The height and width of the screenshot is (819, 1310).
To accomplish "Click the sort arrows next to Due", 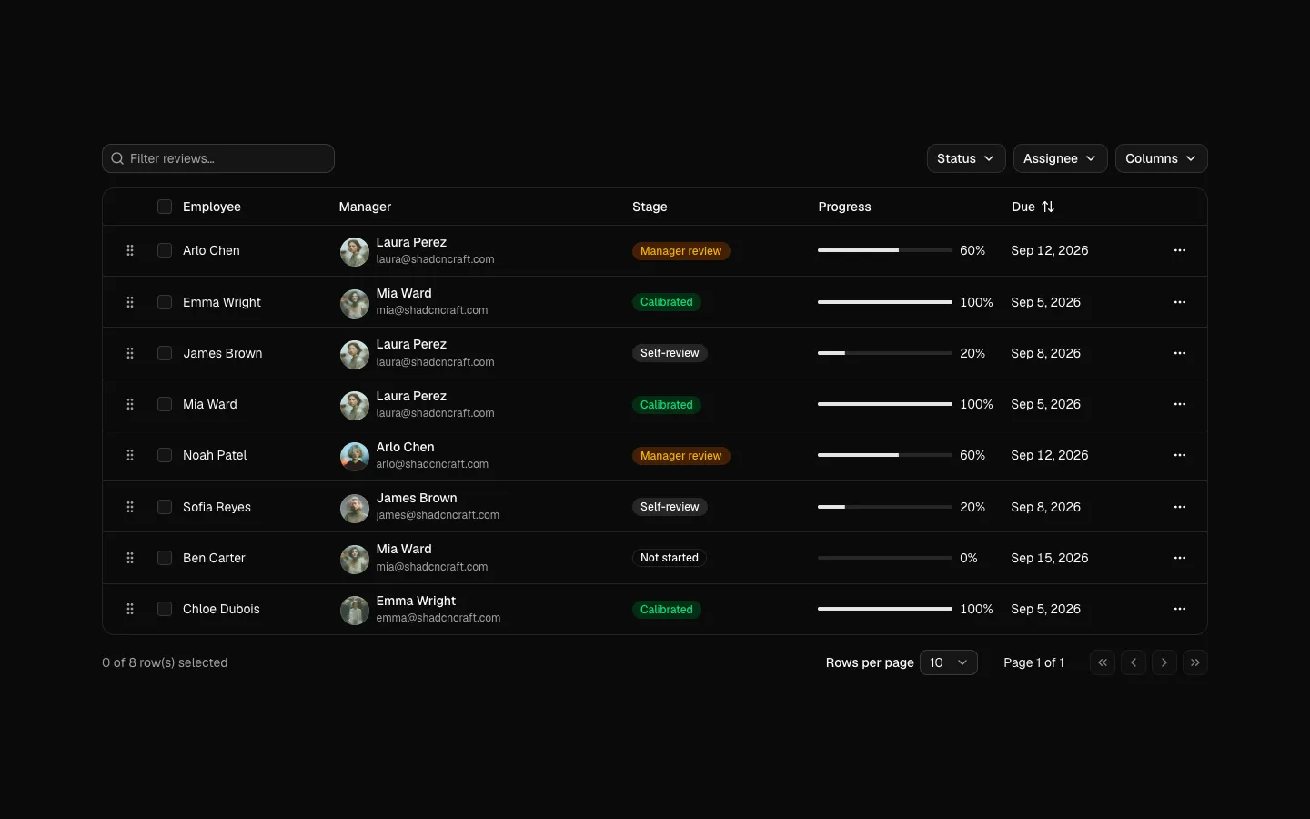I will (1048, 207).
